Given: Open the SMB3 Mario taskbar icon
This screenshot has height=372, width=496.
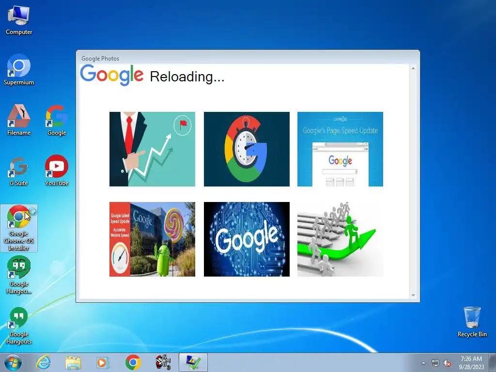Looking at the screenshot, I should point(163,362).
